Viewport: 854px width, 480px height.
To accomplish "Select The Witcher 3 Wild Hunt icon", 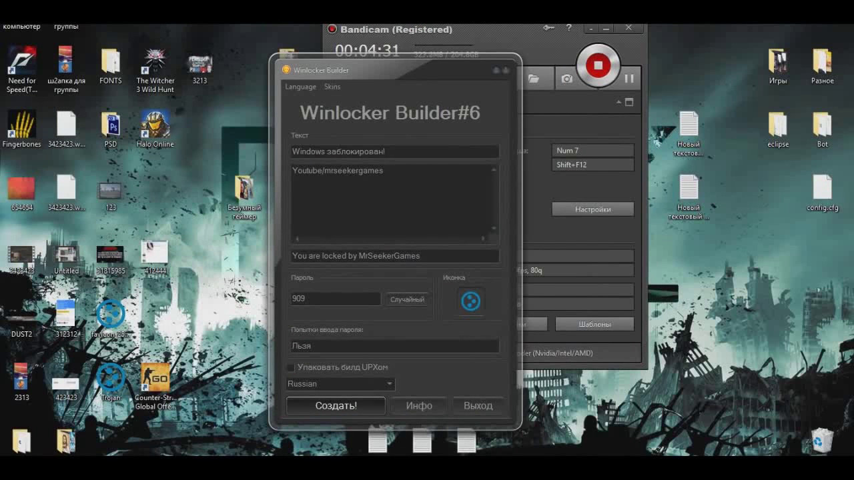I will pyautogui.click(x=155, y=70).
